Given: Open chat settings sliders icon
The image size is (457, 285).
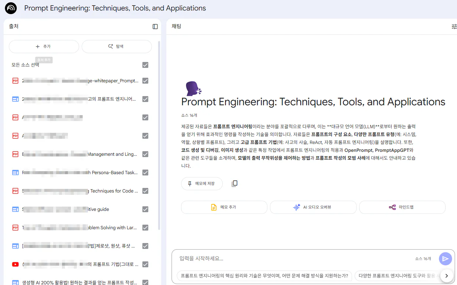Looking at the screenshot, I should 454,27.
